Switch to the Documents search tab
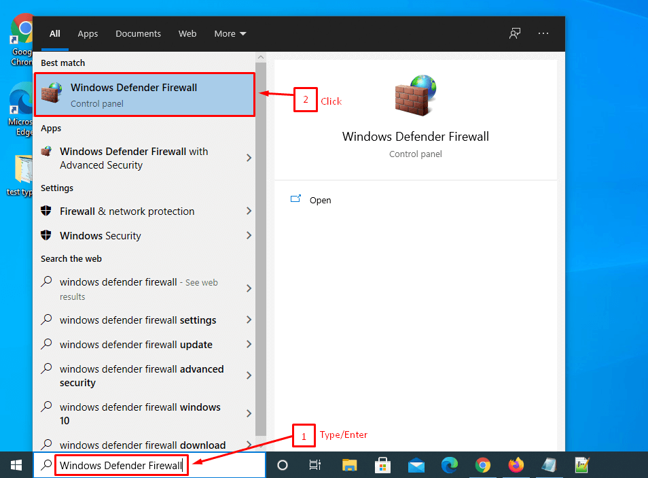 138,33
